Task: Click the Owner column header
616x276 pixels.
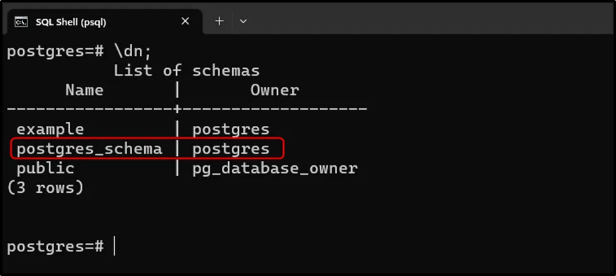Action: (x=274, y=90)
